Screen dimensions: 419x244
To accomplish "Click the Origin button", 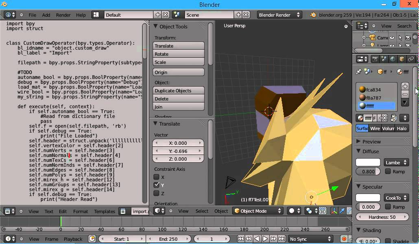I will click(179, 72).
